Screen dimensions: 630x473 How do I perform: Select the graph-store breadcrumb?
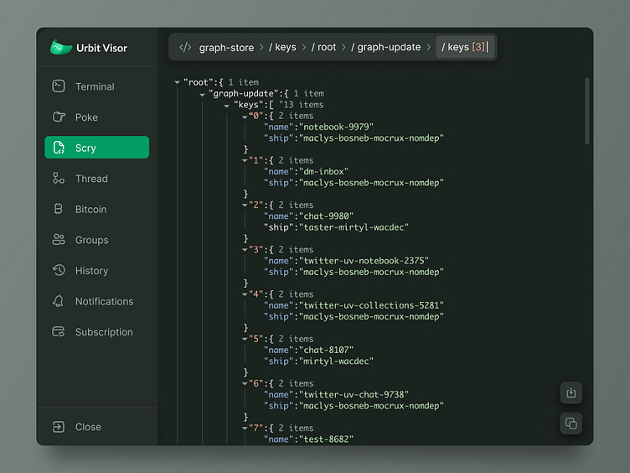click(227, 47)
